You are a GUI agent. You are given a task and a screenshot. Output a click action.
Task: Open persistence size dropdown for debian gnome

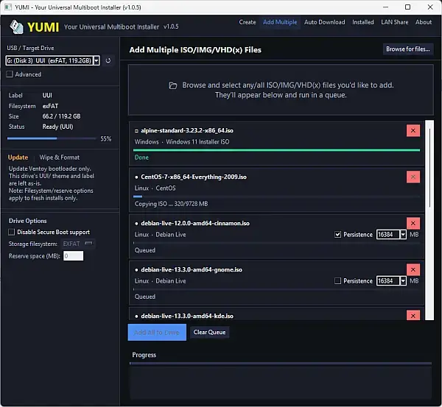403,281
